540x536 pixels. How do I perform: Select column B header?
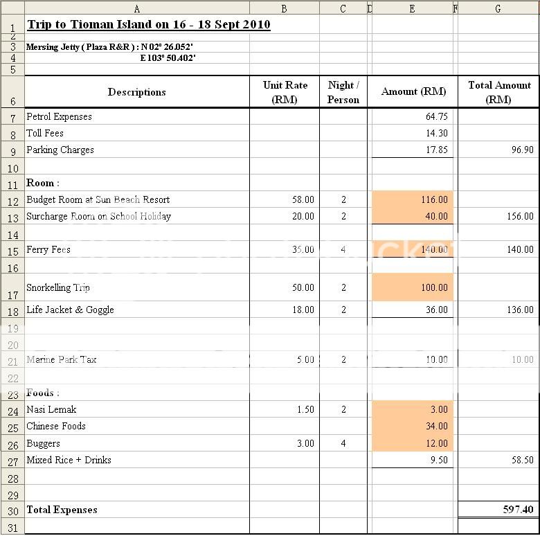pyautogui.click(x=284, y=8)
